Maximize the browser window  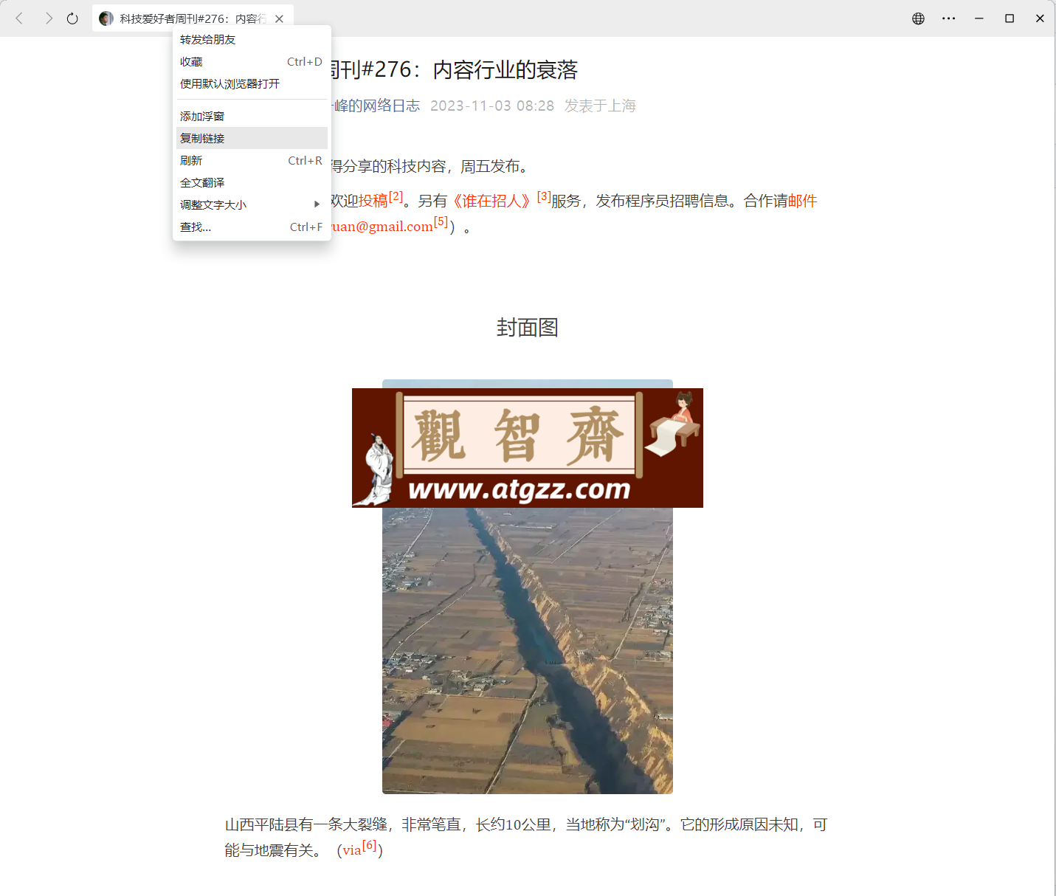[1010, 18]
